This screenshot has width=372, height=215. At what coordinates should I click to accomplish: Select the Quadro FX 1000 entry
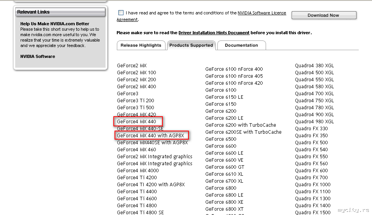click(x=313, y=184)
